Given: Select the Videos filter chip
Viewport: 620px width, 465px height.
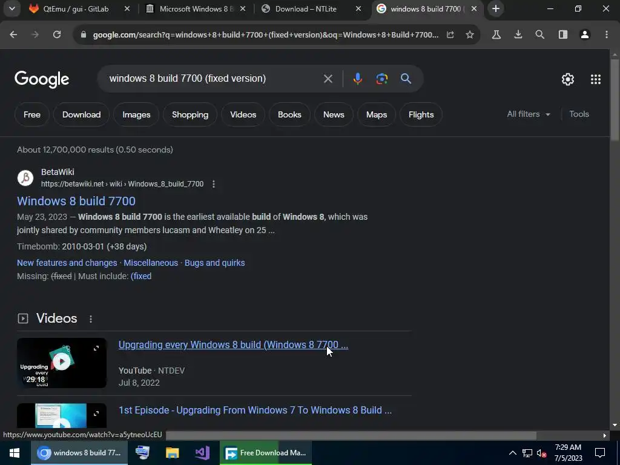Looking at the screenshot, I should [x=243, y=114].
